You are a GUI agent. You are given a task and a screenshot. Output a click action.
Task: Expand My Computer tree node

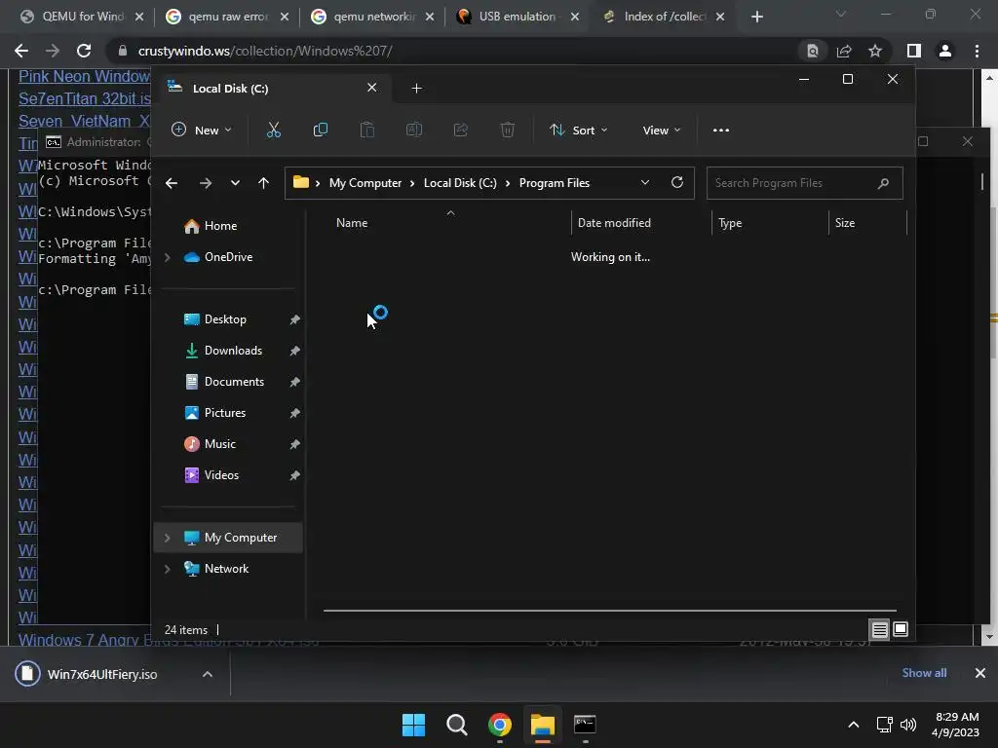168,538
